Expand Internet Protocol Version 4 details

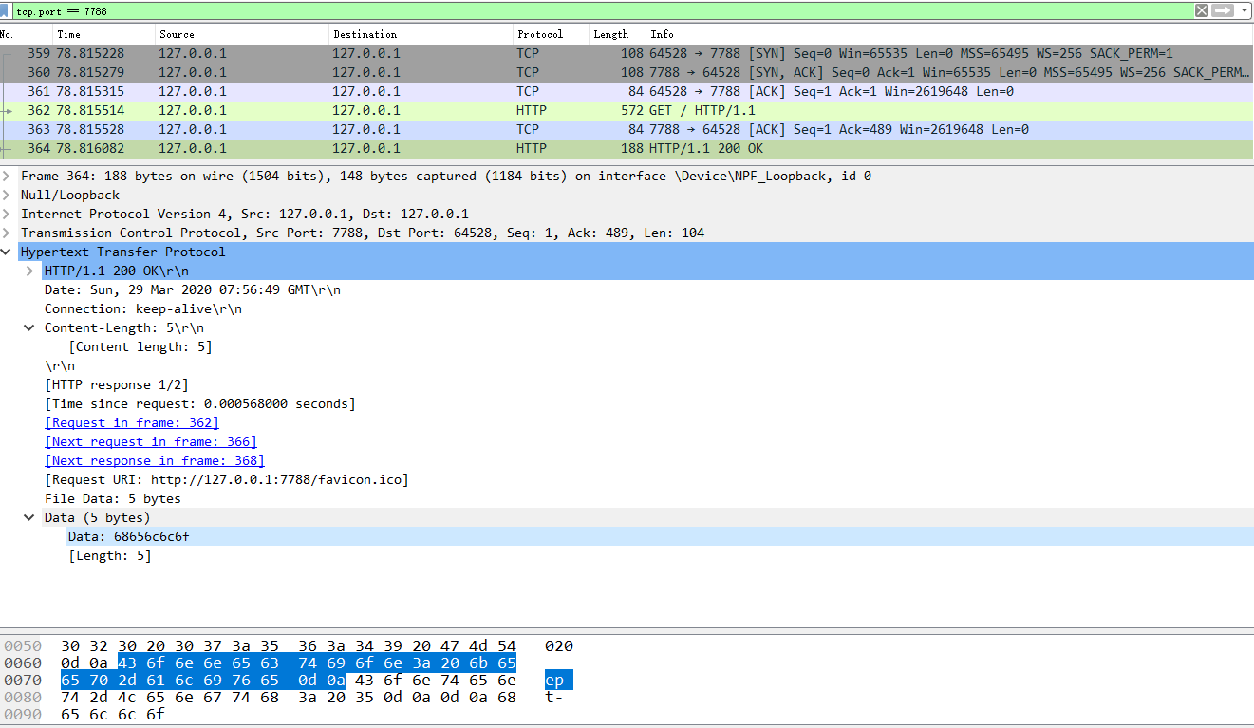(9, 214)
